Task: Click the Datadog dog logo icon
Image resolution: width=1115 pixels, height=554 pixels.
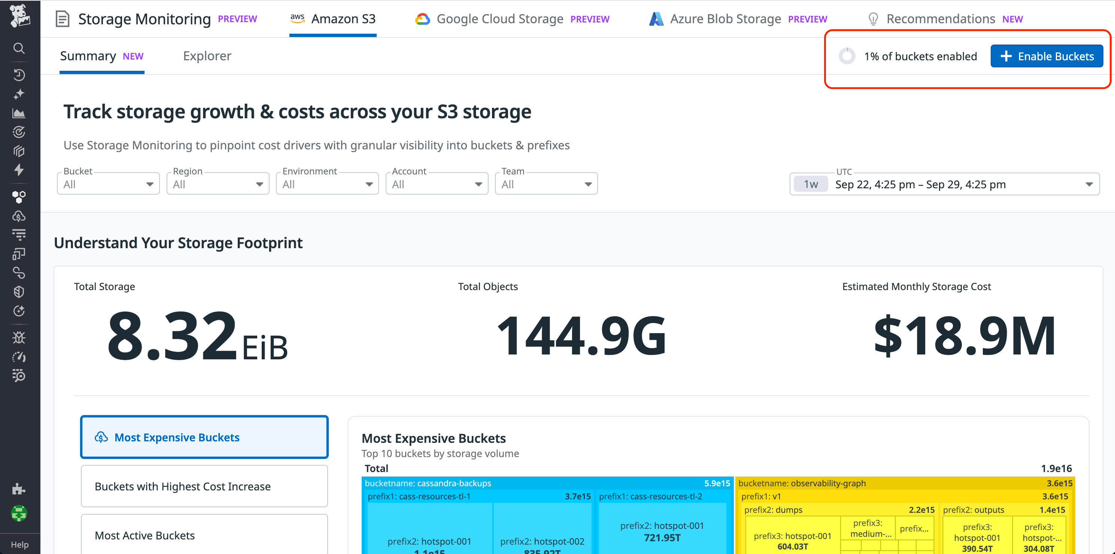Action: click(x=19, y=16)
